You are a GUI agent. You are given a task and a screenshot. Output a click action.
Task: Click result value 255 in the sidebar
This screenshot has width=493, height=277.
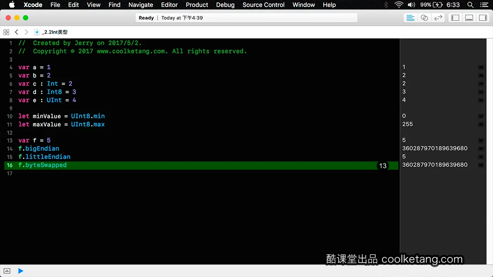(x=408, y=124)
